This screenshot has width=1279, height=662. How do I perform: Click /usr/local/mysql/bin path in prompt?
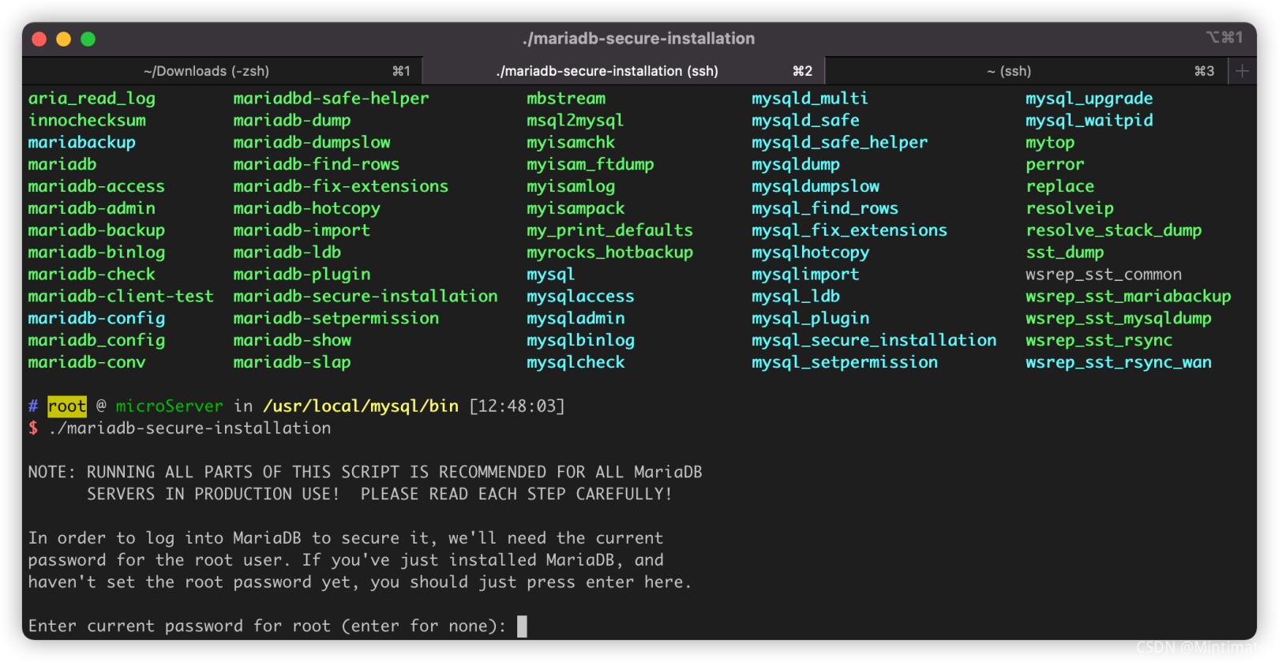point(361,406)
